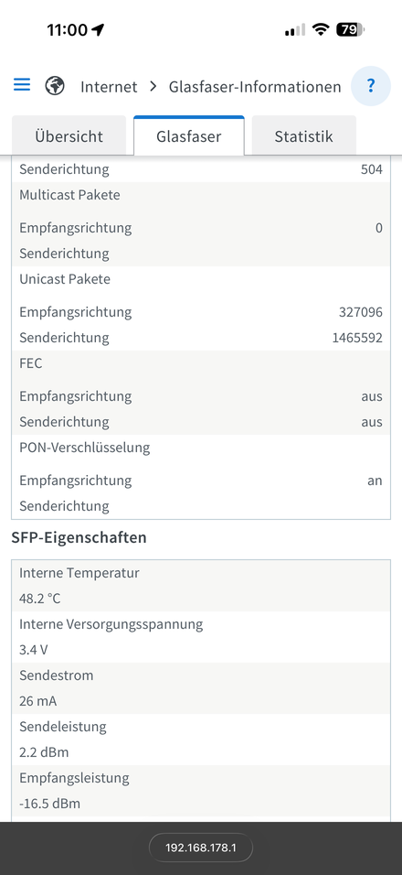The width and height of the screenshot is (402, 875).
Task: Switch to the Übersicht tab
Action: pos(69,135)
